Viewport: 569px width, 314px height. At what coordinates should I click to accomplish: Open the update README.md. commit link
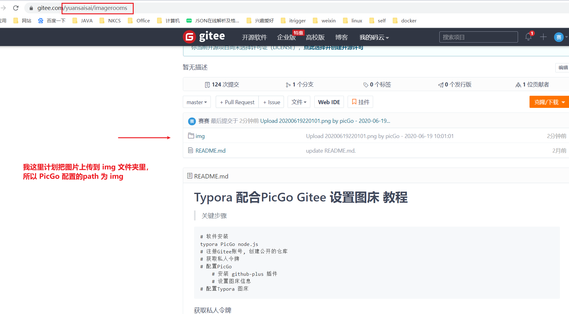click(x=331, y=151)
